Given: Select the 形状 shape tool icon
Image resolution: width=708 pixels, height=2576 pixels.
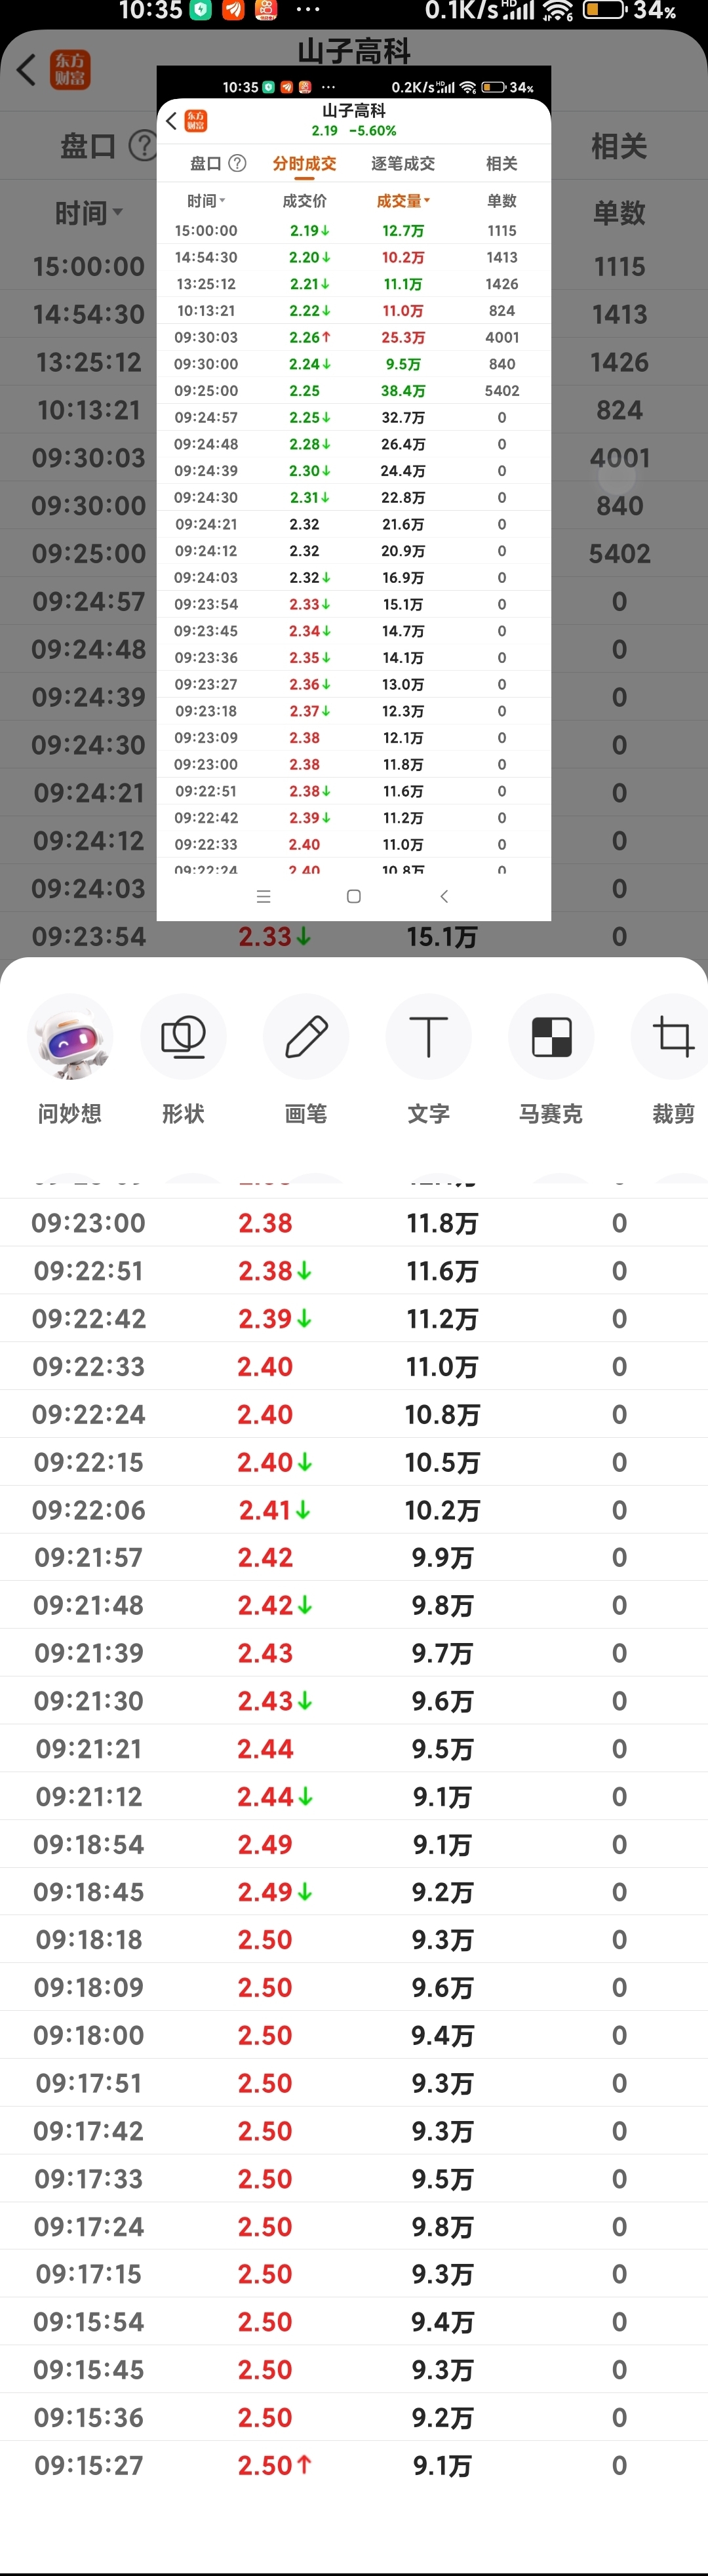Looking at the screenshot, I should point(183,1037).
